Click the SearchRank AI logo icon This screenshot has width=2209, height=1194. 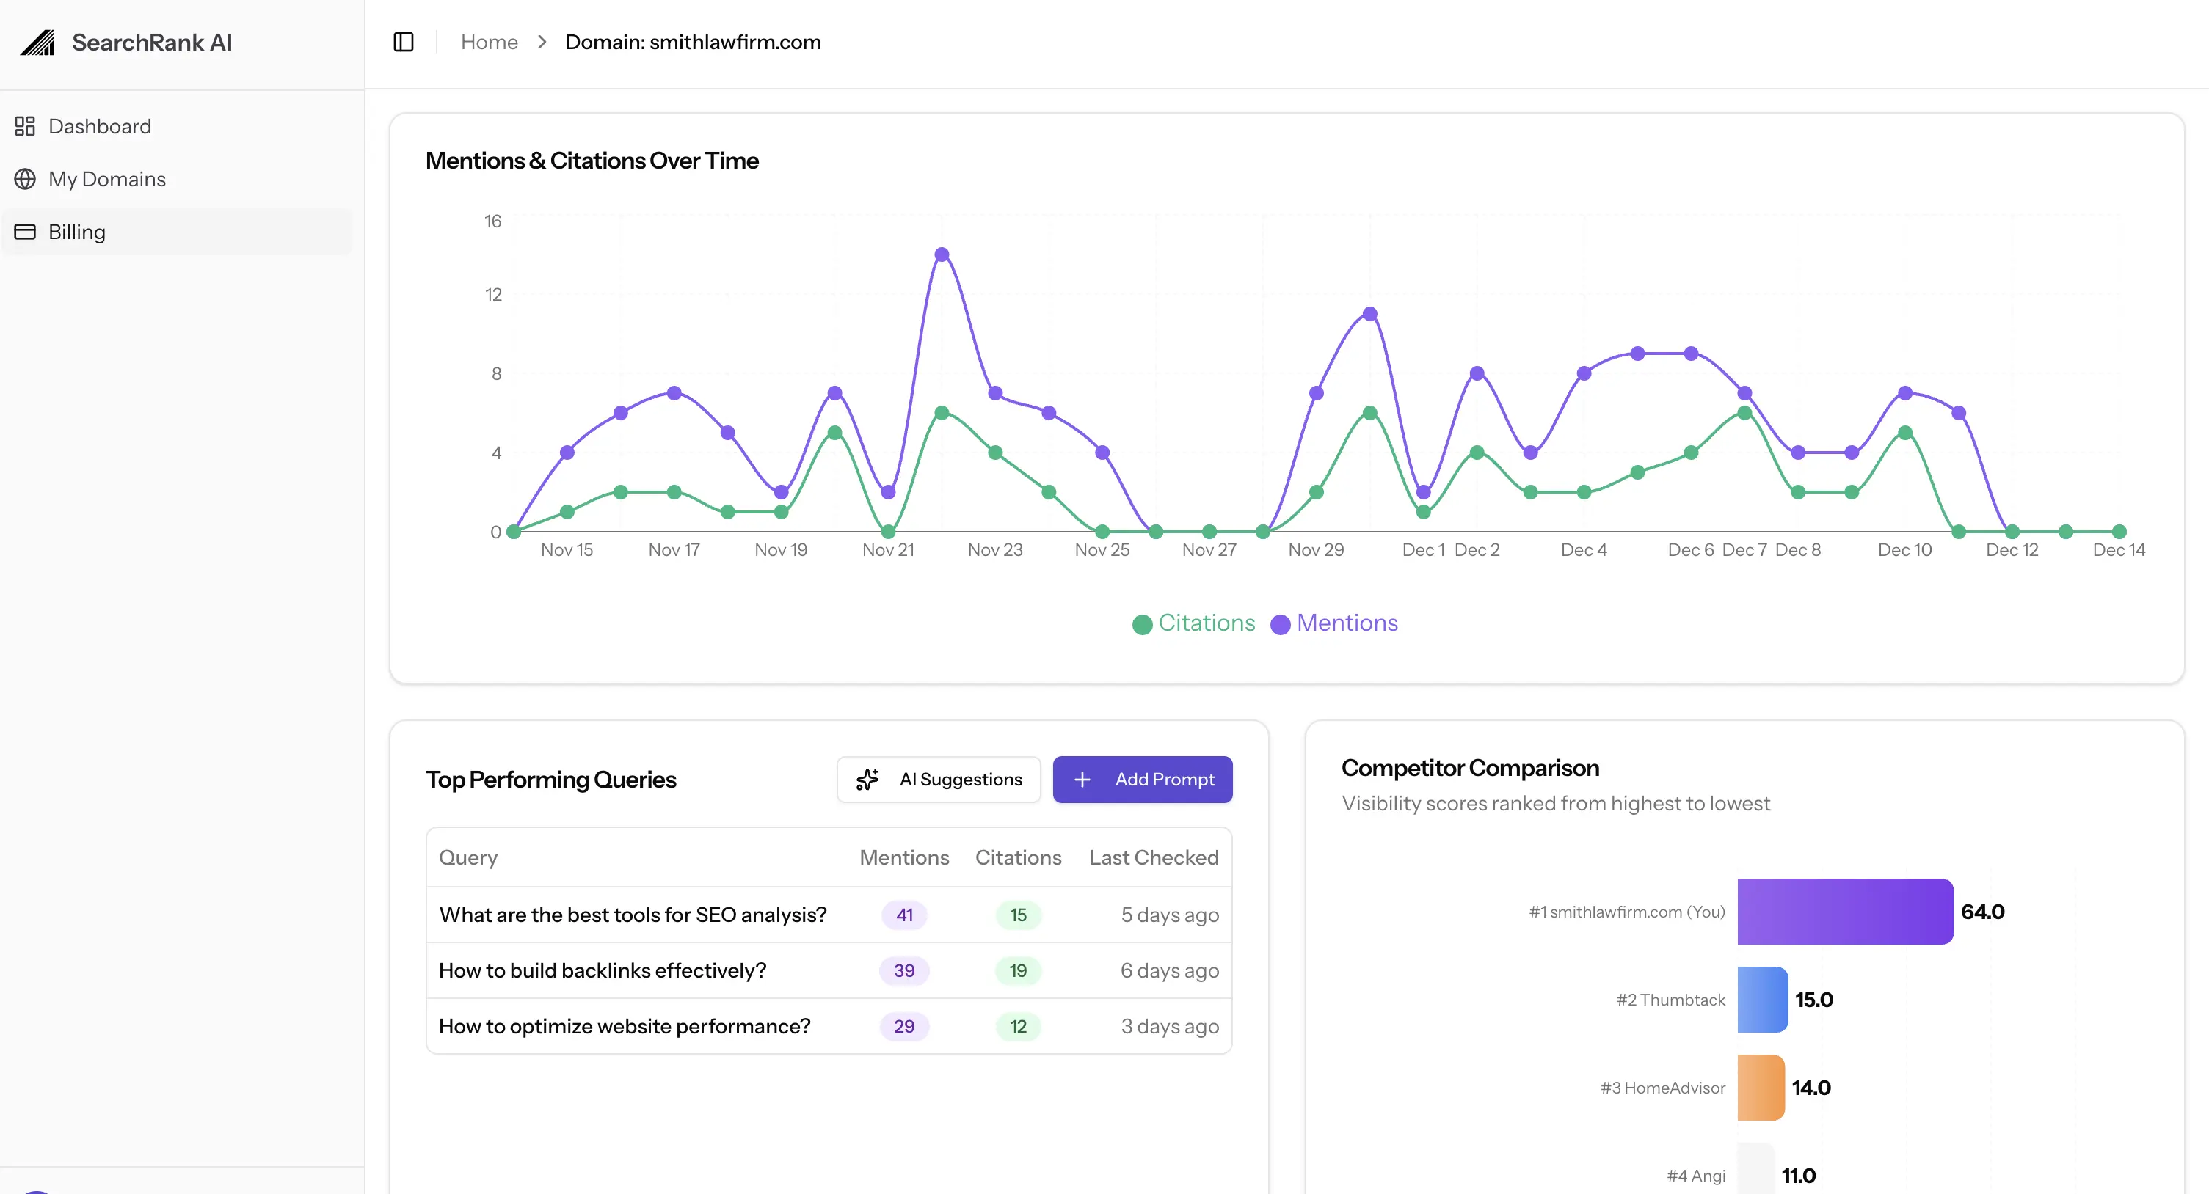coord(37,42)
